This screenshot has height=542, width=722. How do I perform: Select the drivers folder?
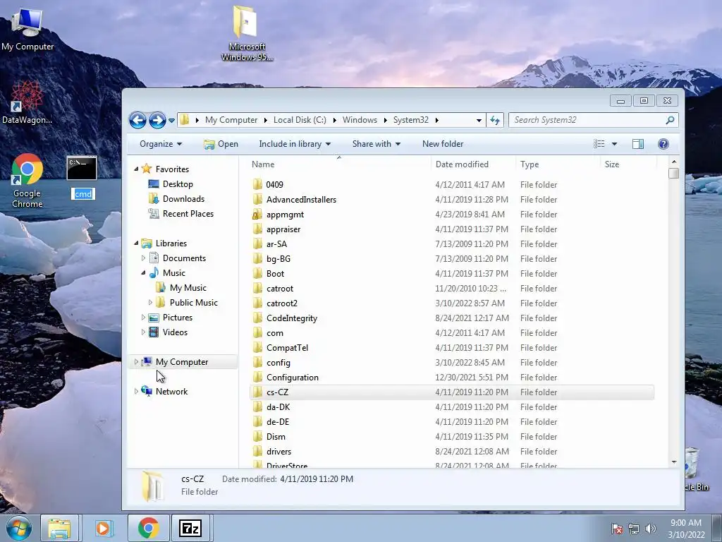[279, 451]
